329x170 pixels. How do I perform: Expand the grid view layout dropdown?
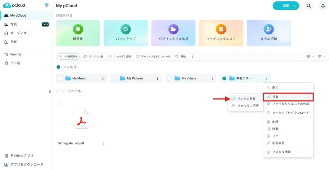point(310,57)
